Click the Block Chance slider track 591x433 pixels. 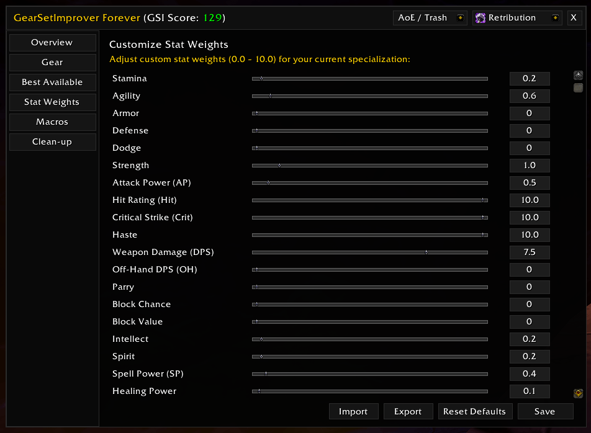pos(370,304)
